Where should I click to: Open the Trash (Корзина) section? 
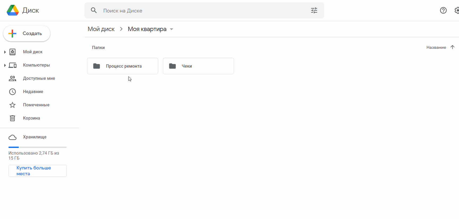click(x=31, y=118)
